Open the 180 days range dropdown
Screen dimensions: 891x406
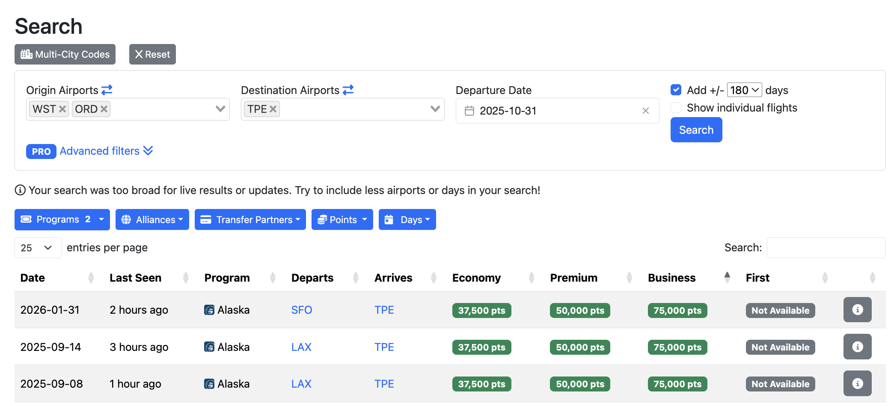click(744, 90)
